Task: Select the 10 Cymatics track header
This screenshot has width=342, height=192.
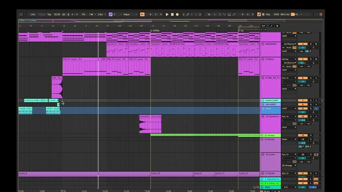Action: [x=270, y=124]
